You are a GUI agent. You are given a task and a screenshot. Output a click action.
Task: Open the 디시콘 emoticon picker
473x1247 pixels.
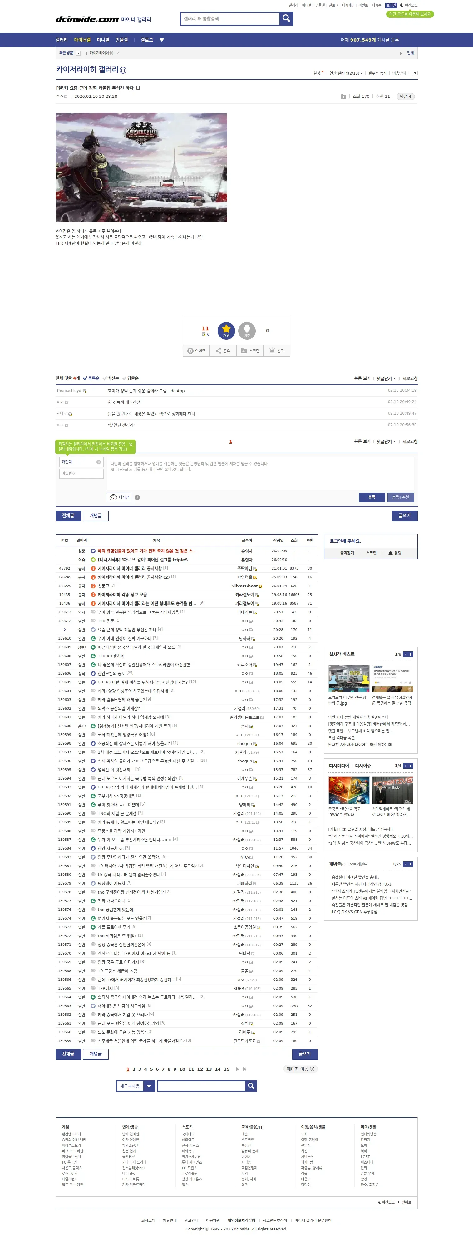point(120,497)
